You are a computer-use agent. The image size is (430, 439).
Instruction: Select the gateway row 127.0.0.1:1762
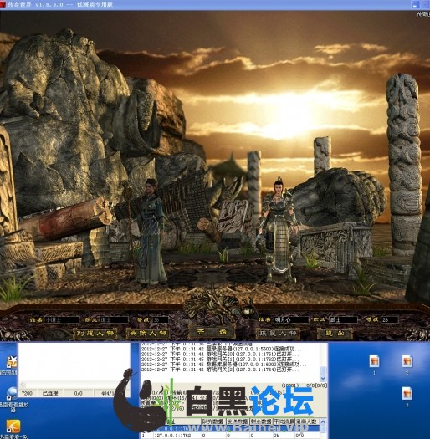point(230,436)
